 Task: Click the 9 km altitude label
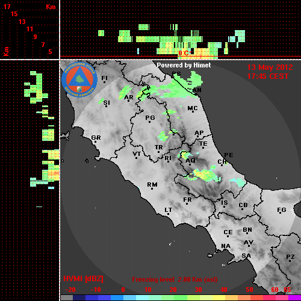(x=35, y=37)
